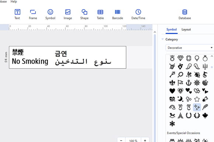Zoom in with the plus button
Viewport: 214px width, 142px height.
point(145,141)
